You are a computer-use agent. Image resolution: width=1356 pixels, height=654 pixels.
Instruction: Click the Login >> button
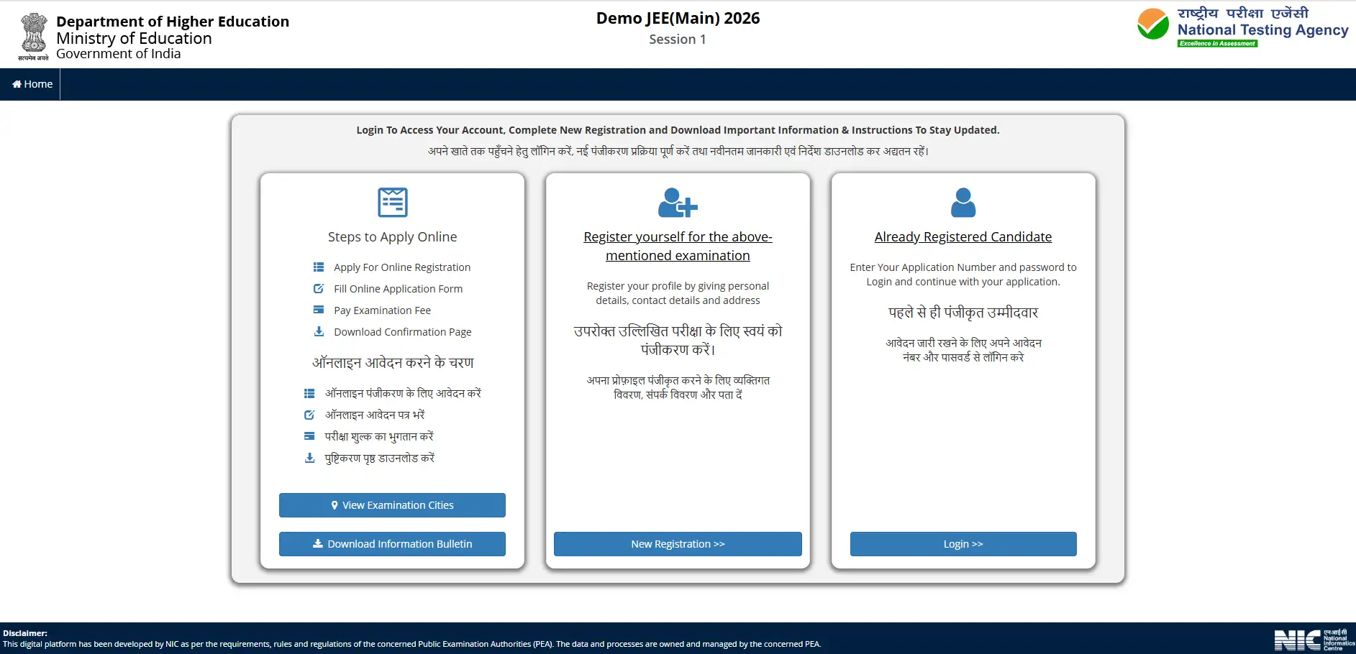tap(963, 544)
